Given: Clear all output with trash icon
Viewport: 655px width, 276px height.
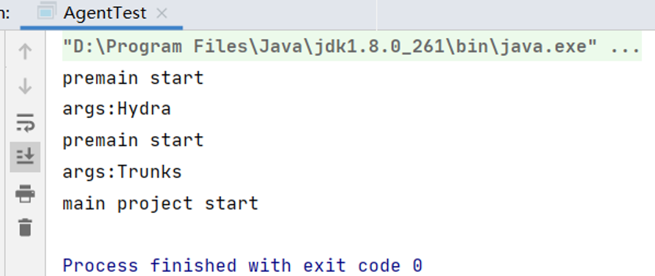Looking at the screenshot, I should (25, 227).
